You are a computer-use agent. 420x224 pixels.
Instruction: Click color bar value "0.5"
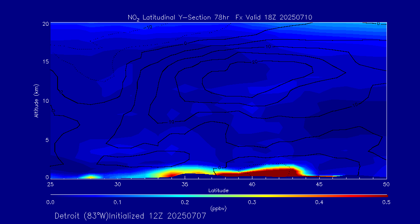tap(386, 203)
